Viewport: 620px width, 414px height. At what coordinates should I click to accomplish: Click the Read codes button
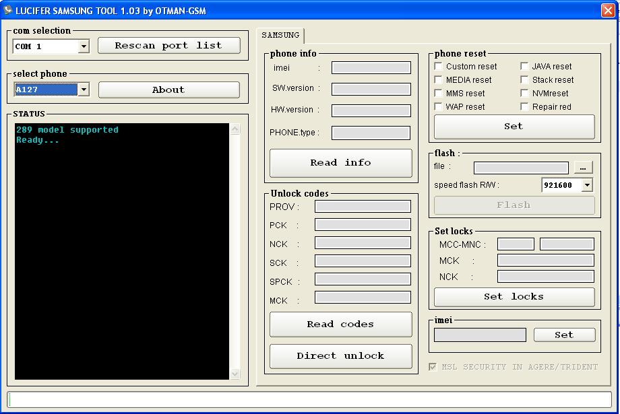coord(341,324)
